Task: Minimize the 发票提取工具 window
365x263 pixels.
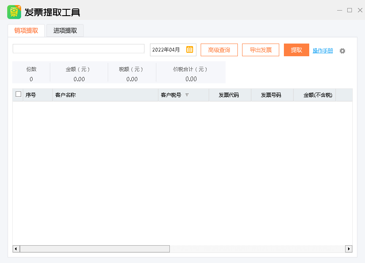Action: click(x=340, y=10)
